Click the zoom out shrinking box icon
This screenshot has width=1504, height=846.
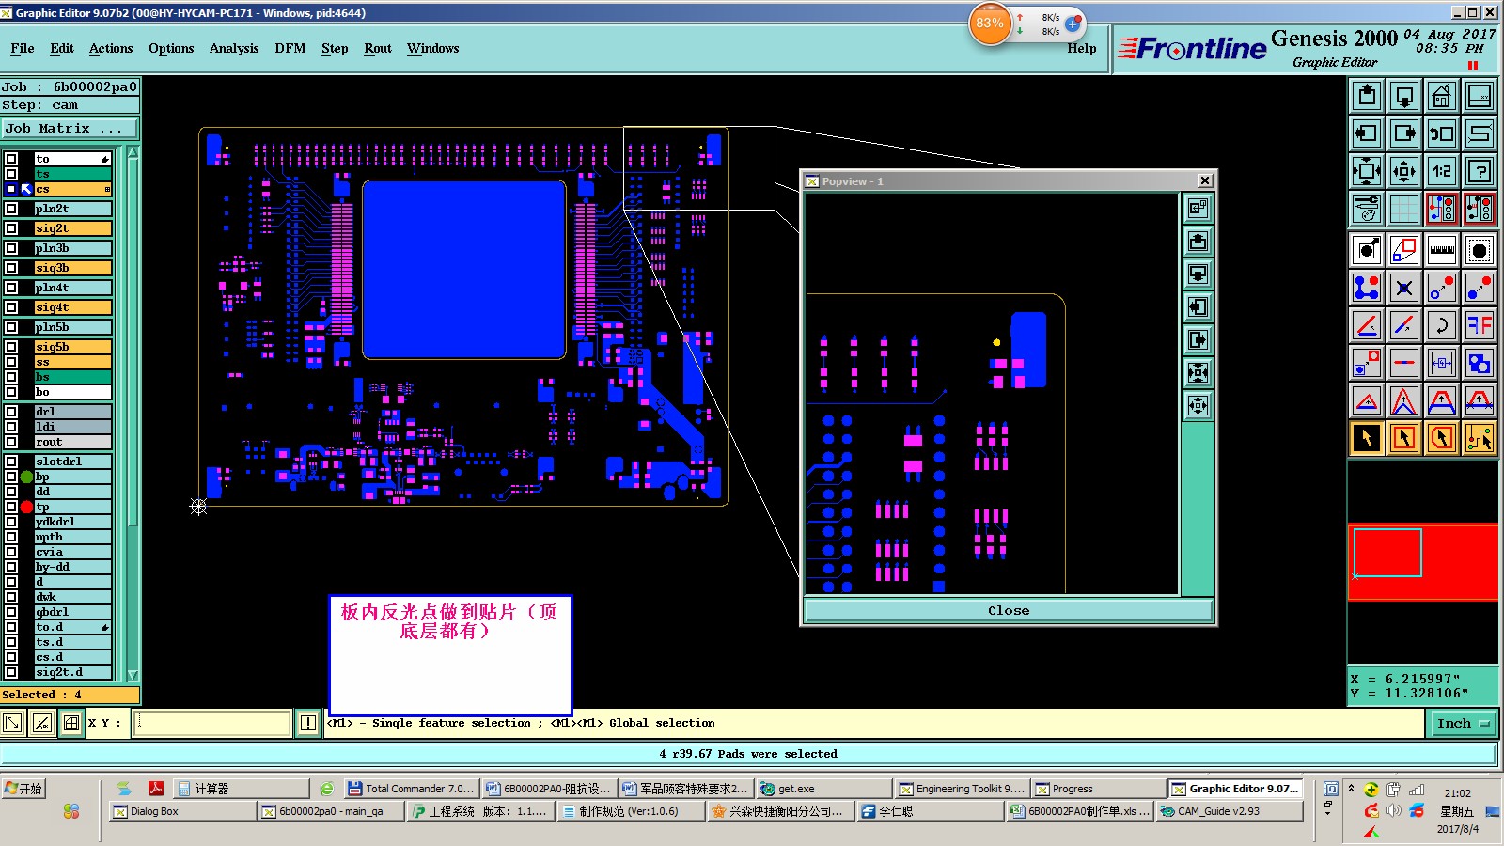click(x=1404, y=171)
